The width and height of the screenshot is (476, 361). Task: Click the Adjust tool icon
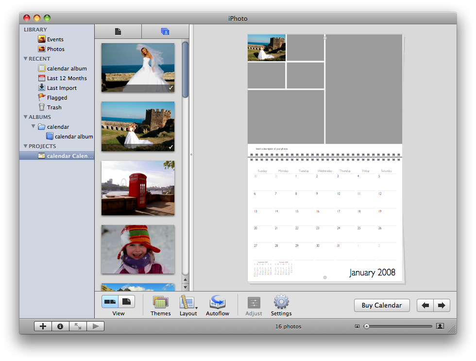[254, 303]
